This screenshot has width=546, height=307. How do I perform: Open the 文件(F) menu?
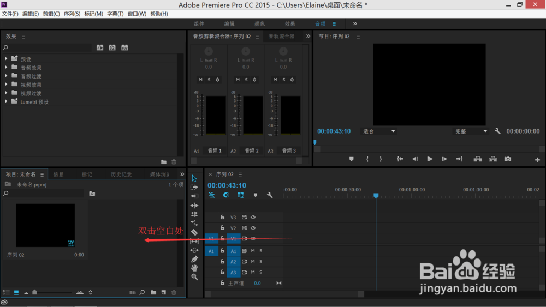10,14
